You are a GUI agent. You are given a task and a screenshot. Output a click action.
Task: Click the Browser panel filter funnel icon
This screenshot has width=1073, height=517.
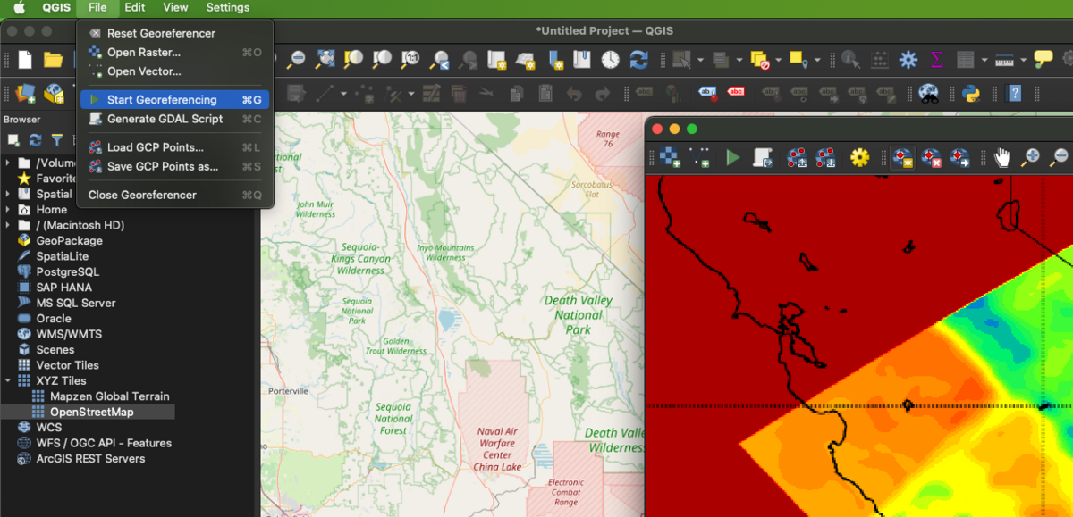(x=57, y=139)
